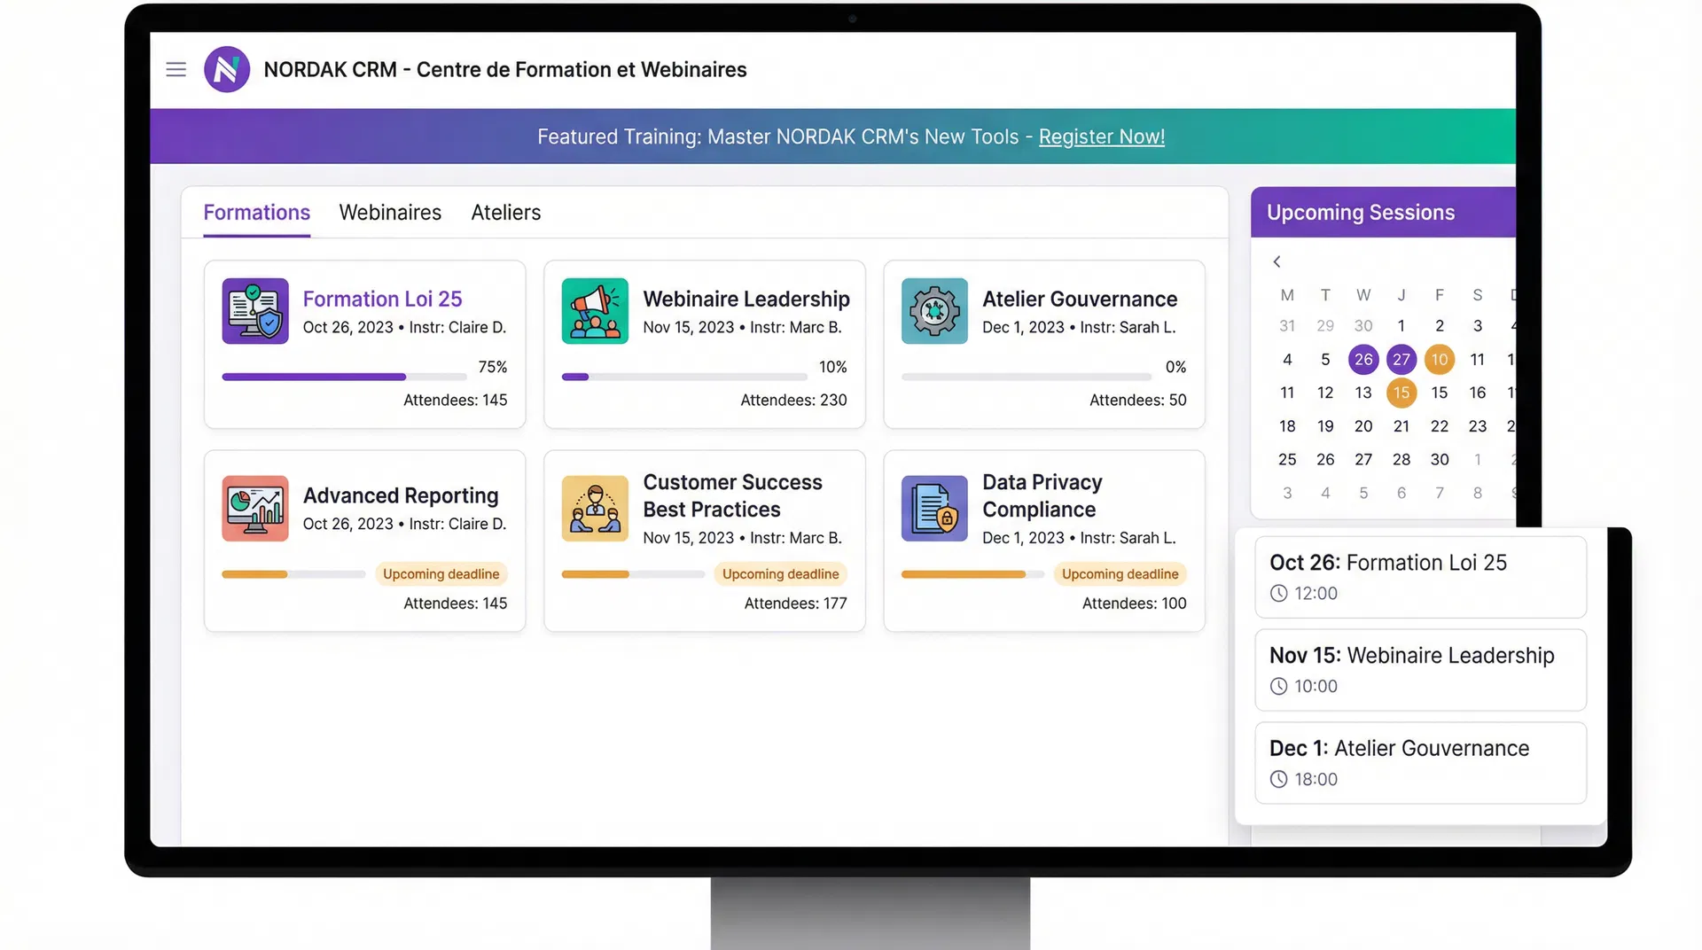Click the Customer Success team icon

click(x=595, y=509)
